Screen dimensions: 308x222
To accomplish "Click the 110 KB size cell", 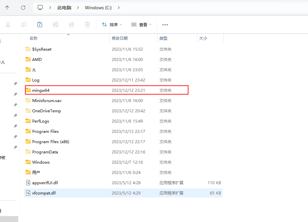I will [214, 183].
